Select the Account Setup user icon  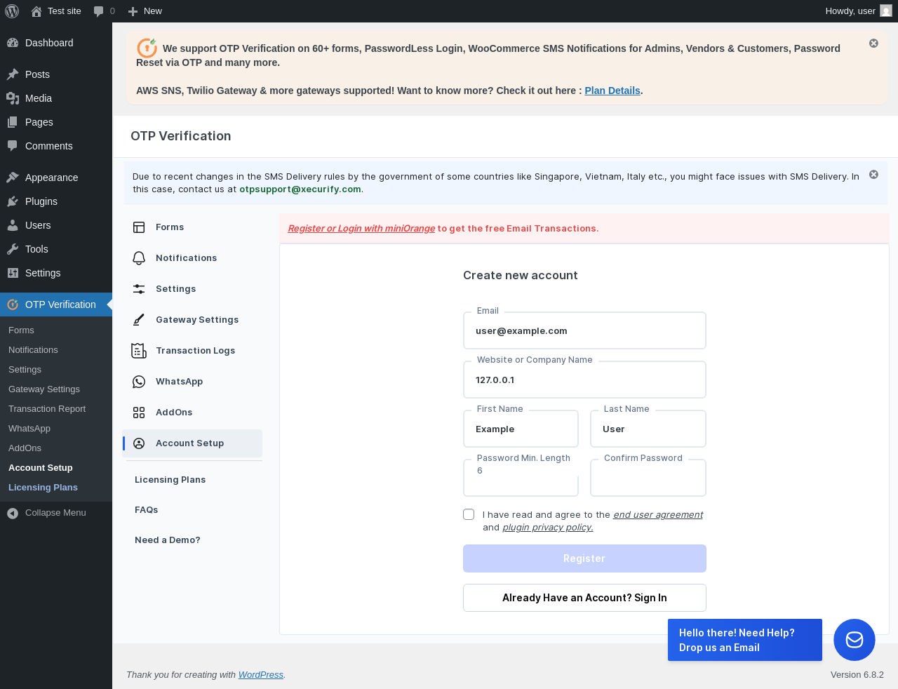coord(139,443)
